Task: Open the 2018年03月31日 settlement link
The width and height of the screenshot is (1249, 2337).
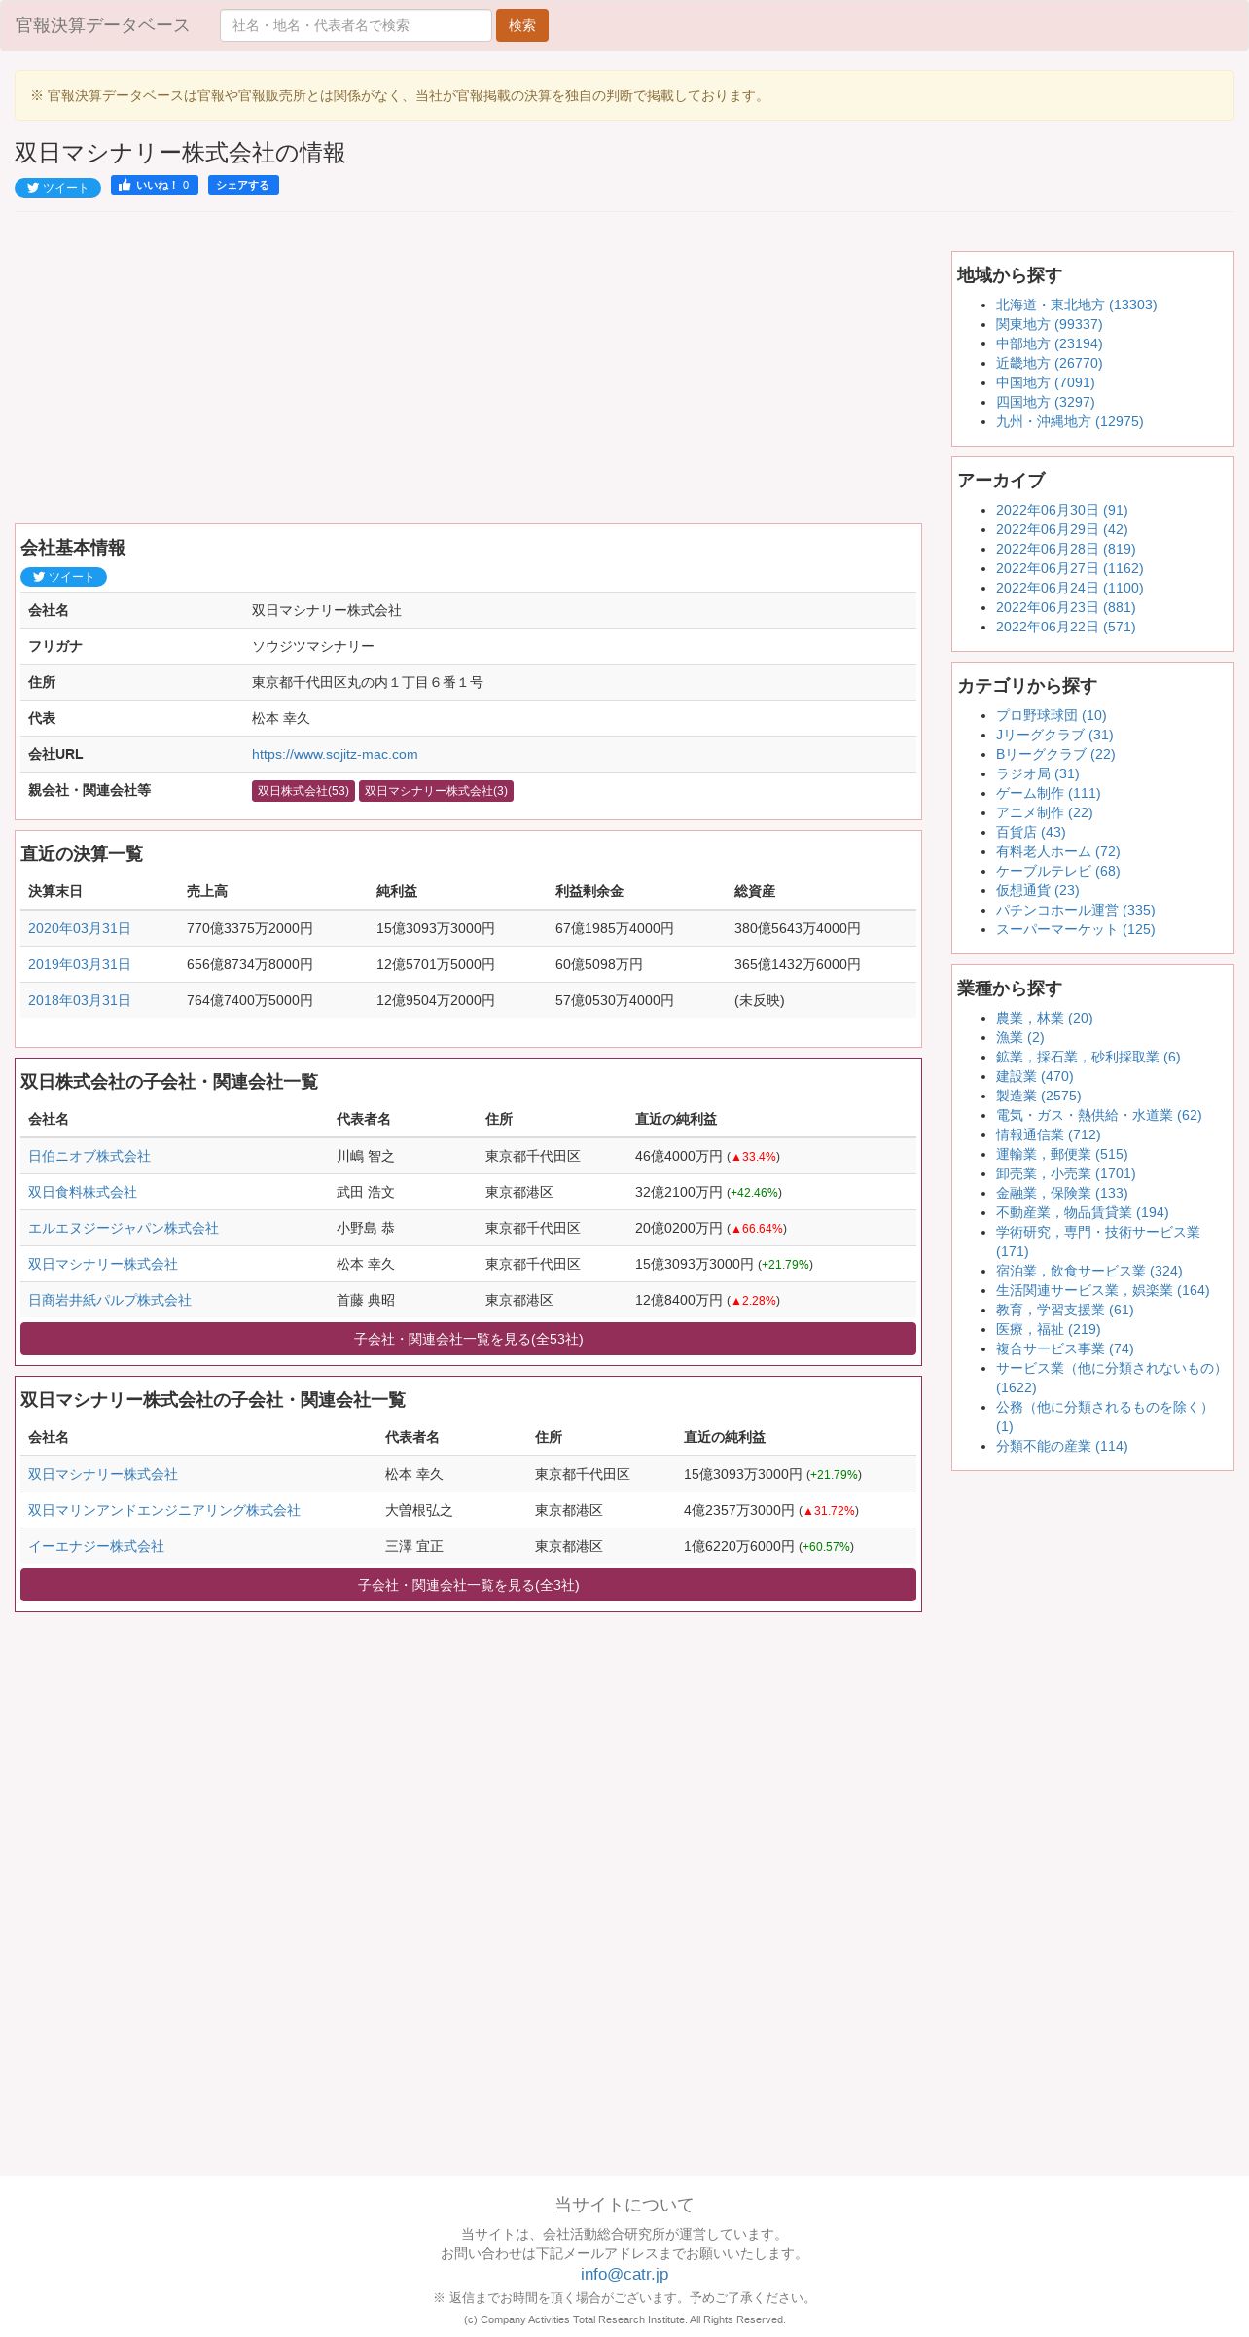Action: [x=79, y=1000]
